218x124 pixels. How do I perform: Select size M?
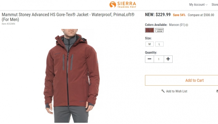(150, 44)
